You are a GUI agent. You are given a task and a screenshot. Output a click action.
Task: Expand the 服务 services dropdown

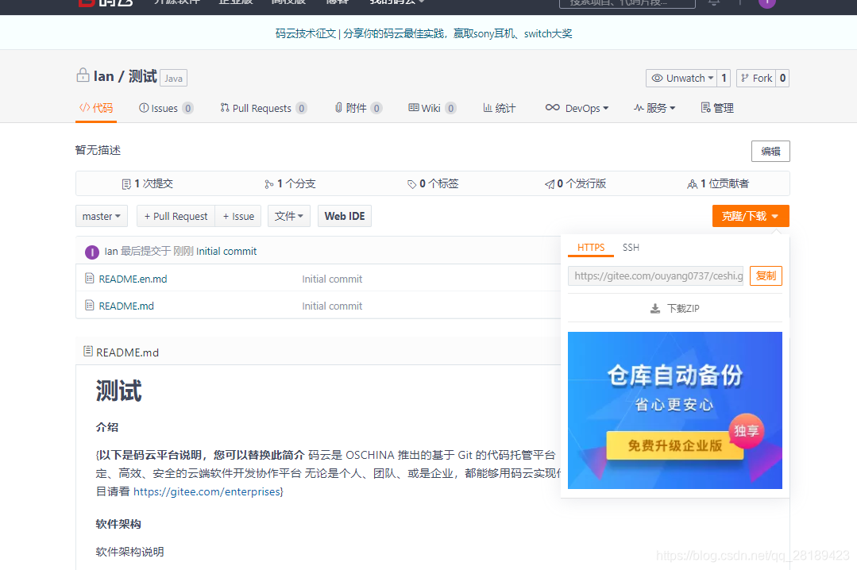click(654, 108)
